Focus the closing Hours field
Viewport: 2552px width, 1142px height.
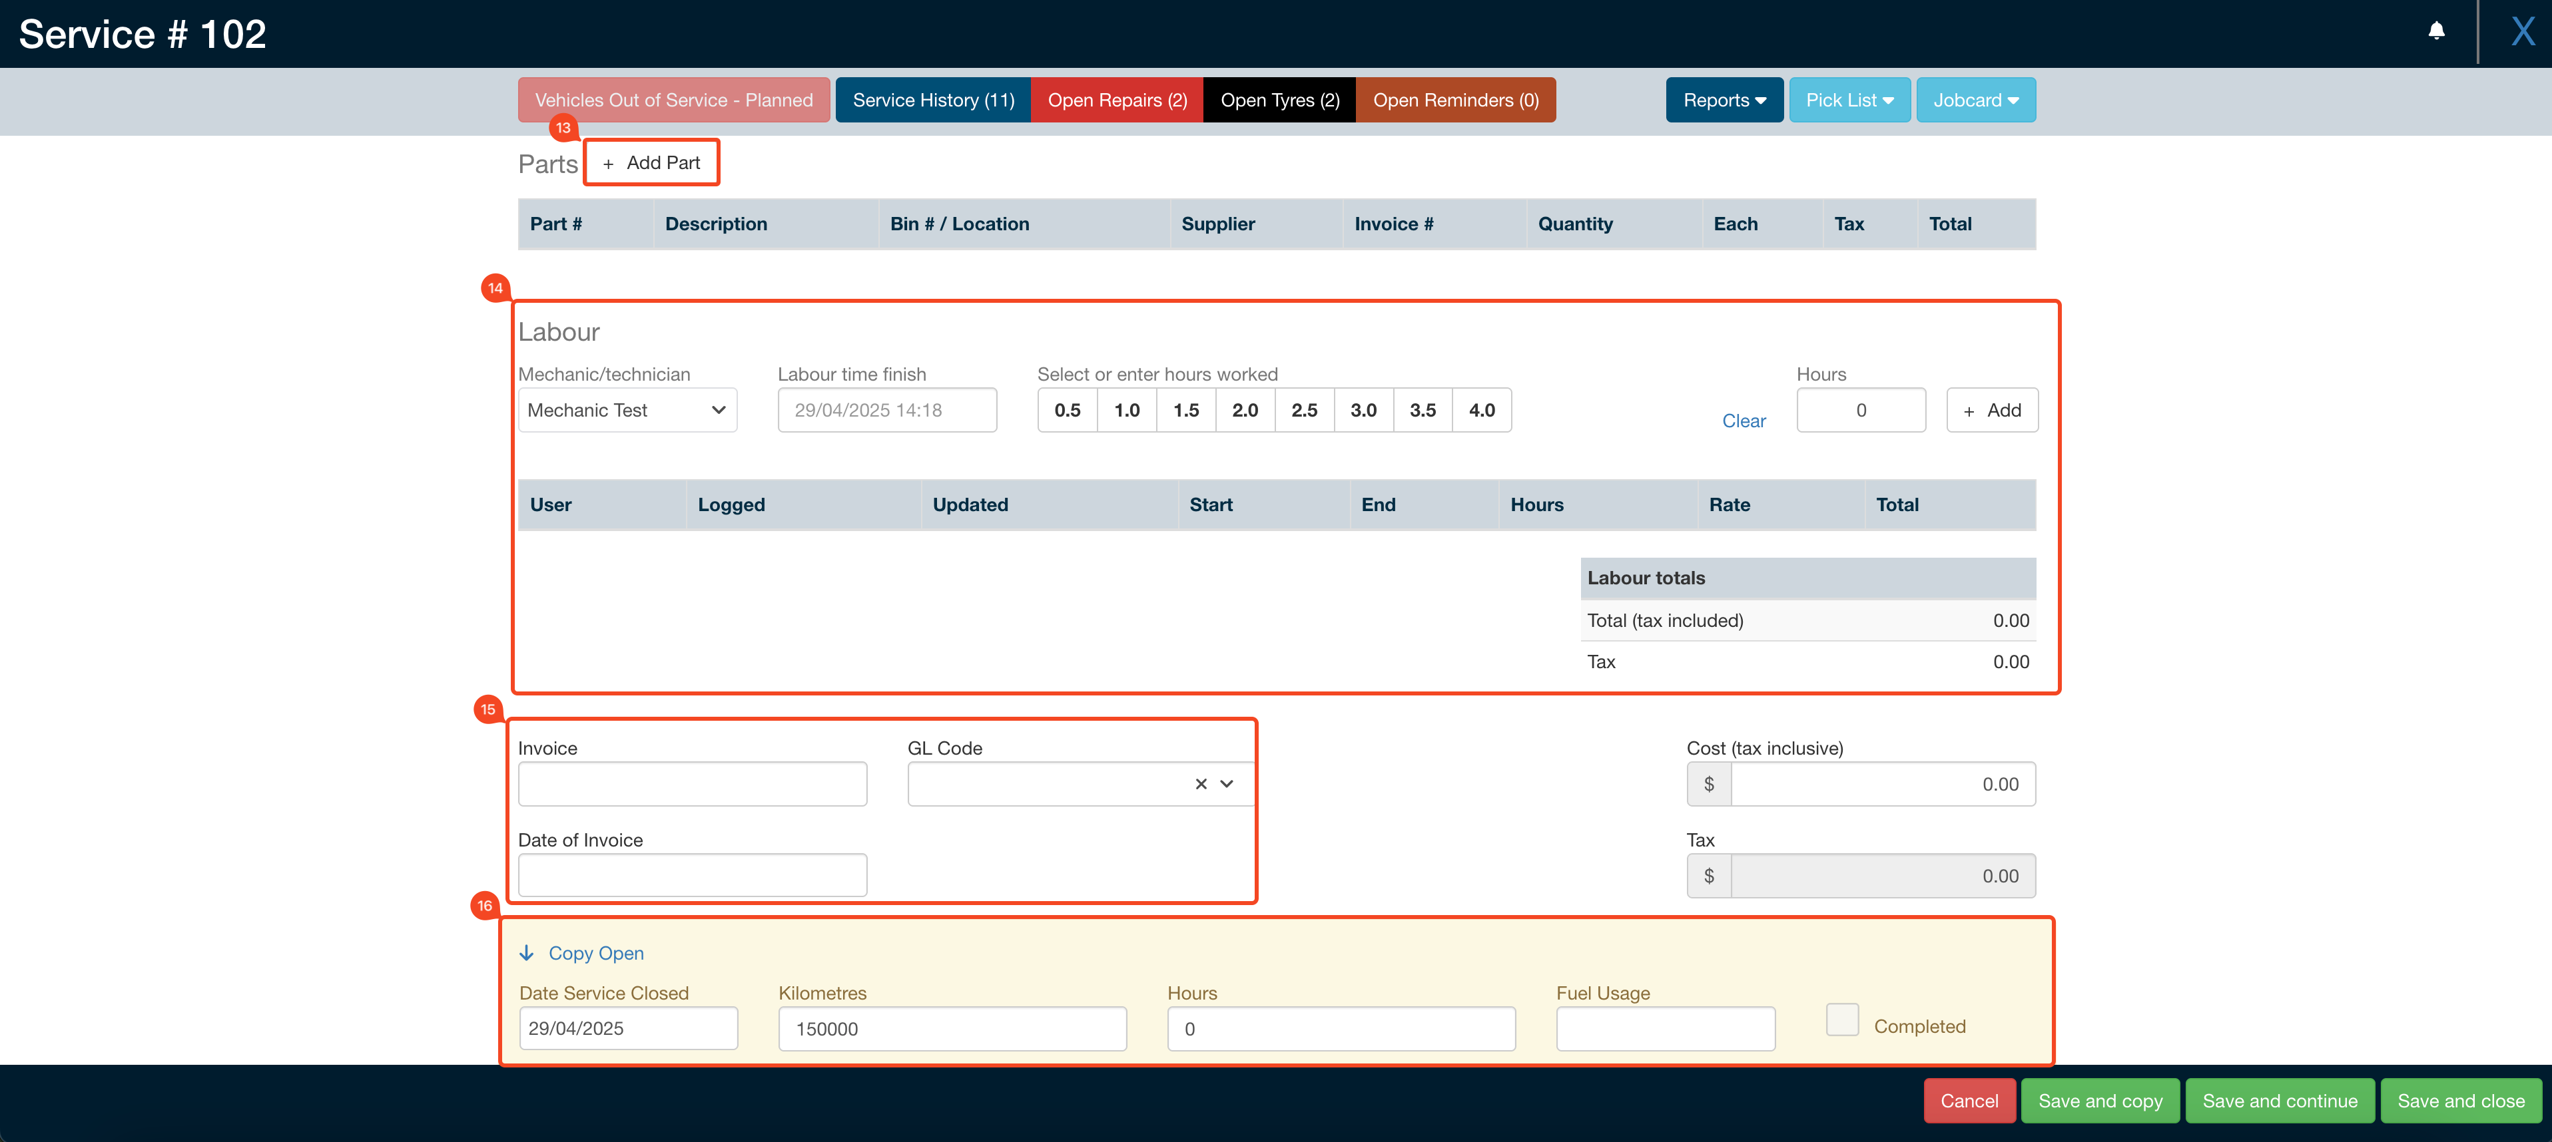coord(1341,1028)
